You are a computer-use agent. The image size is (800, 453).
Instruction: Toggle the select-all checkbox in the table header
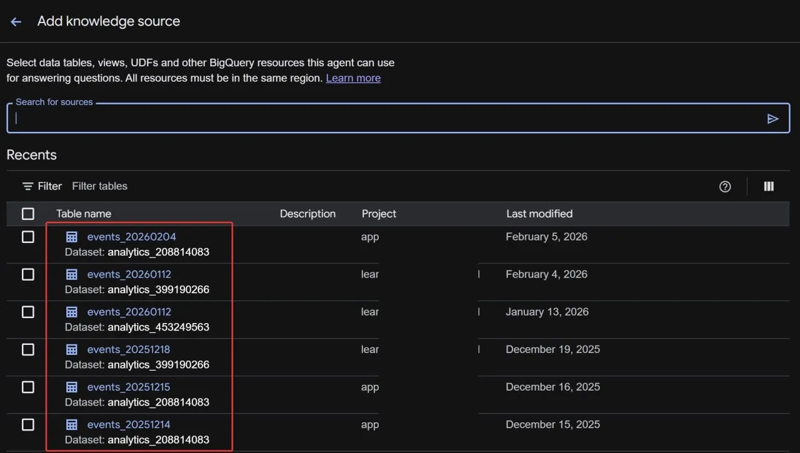pyautogui.click(x=28, y=214)
